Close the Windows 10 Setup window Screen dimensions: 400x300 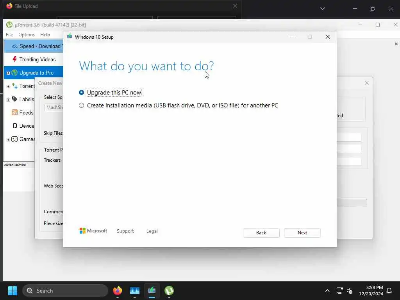point(328,37)
